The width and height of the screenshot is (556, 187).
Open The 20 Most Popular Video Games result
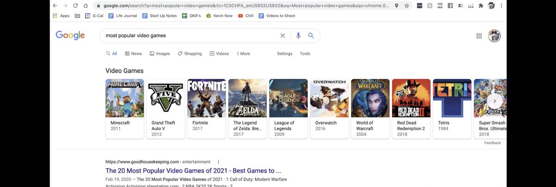click(x=193, y=171)
